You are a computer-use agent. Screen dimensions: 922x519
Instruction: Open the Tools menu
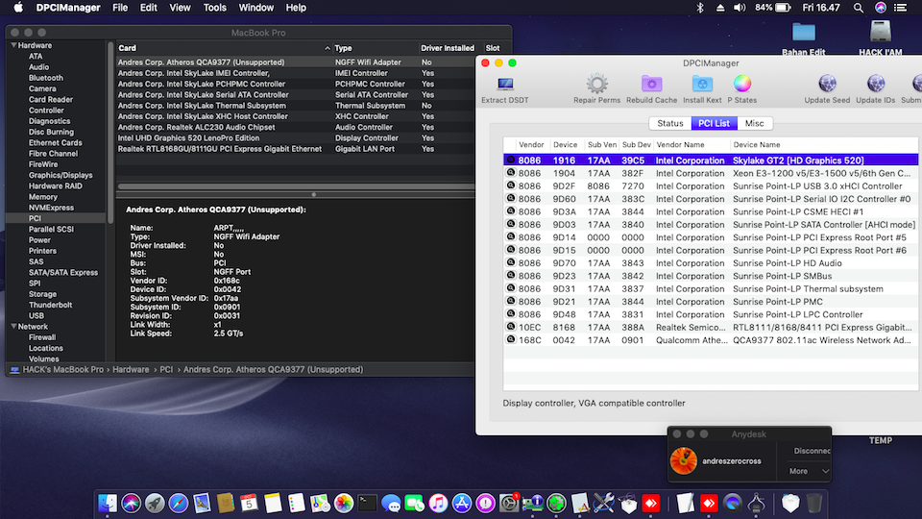click(x=214, y=8)
